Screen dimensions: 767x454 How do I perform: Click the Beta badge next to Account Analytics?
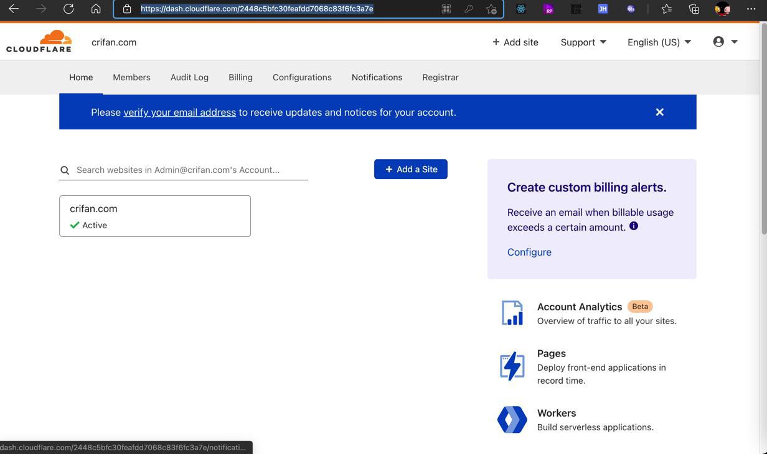640,307
